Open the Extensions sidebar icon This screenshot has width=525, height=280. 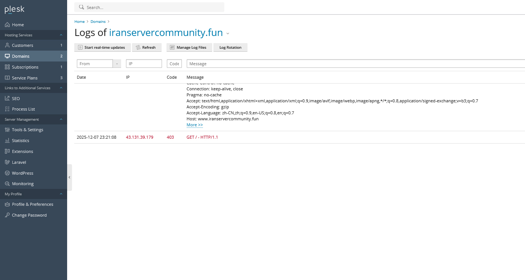(x=7, y=151)
